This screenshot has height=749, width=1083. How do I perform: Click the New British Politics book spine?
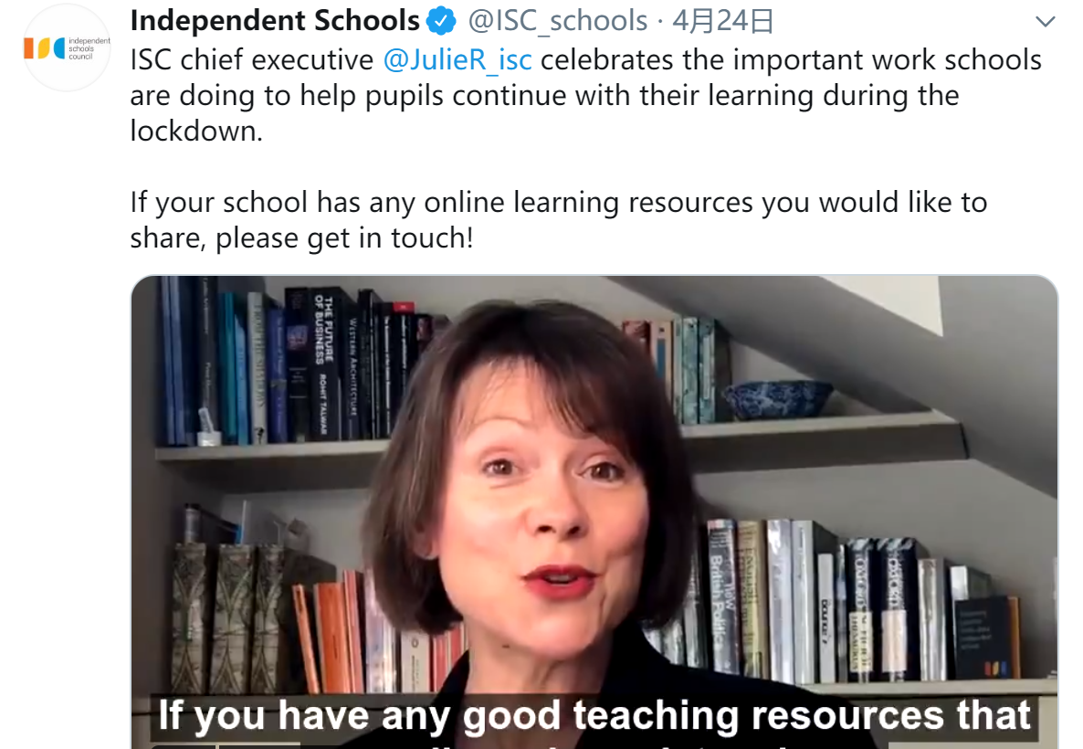point(722,597)
